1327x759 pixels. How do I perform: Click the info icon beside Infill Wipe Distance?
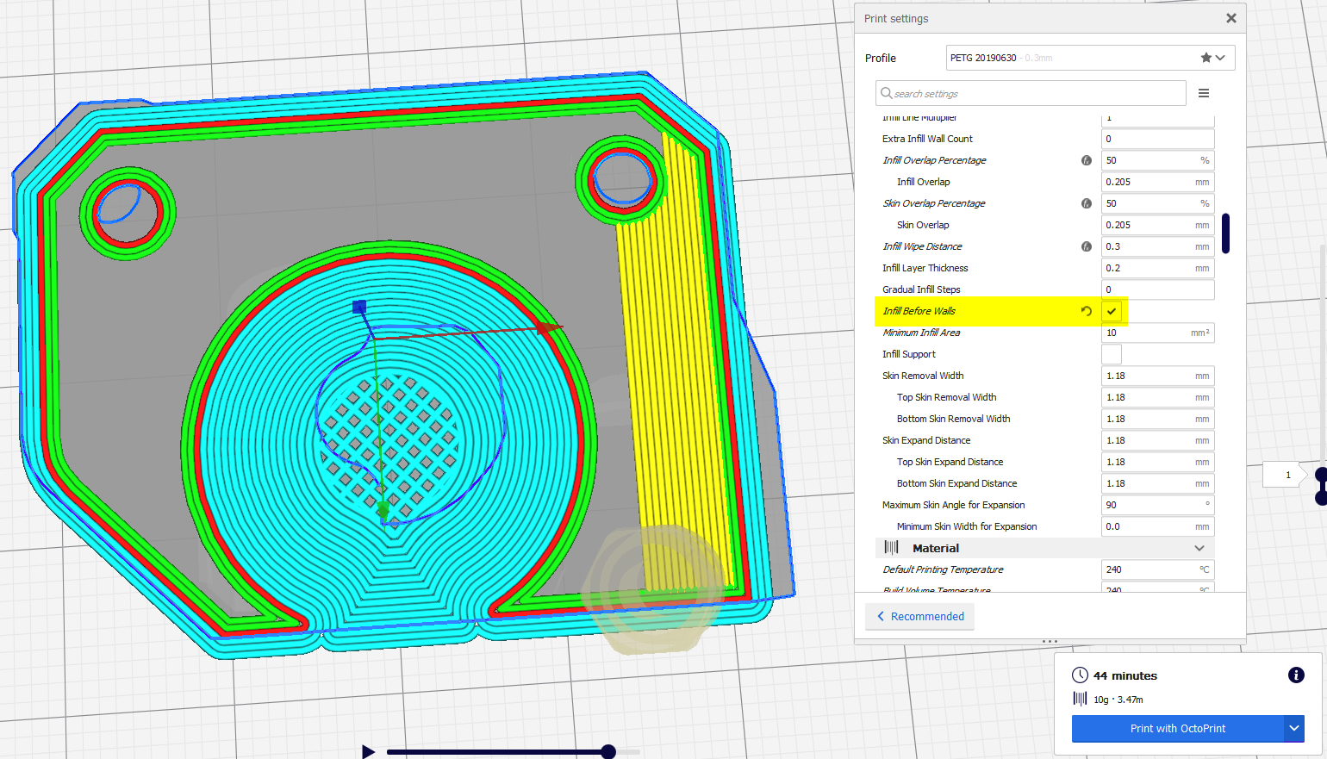(x=1086, y=246)
